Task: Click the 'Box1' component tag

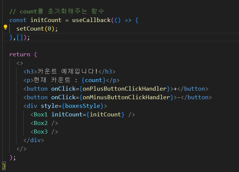Action: [41, 115]
